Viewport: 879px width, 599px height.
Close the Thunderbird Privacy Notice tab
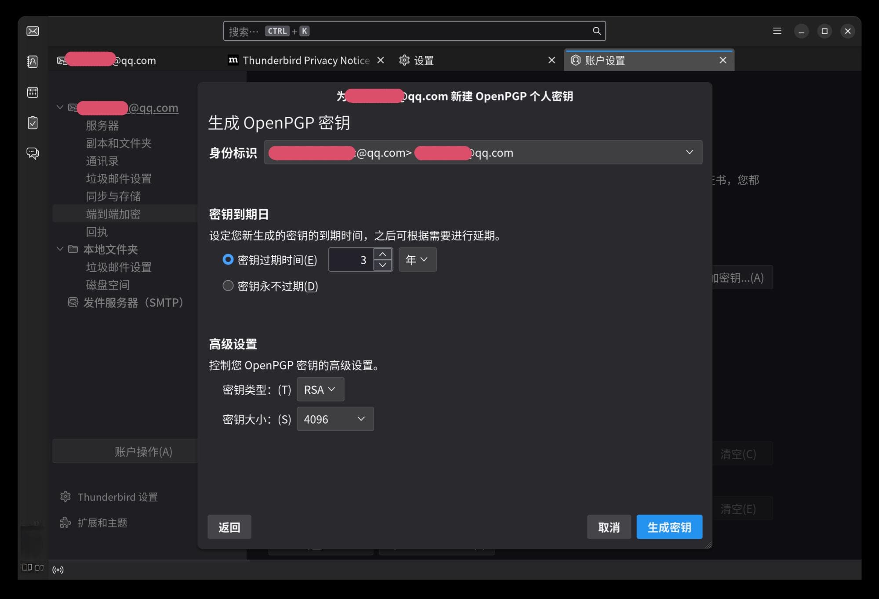(x=381, y=60)
